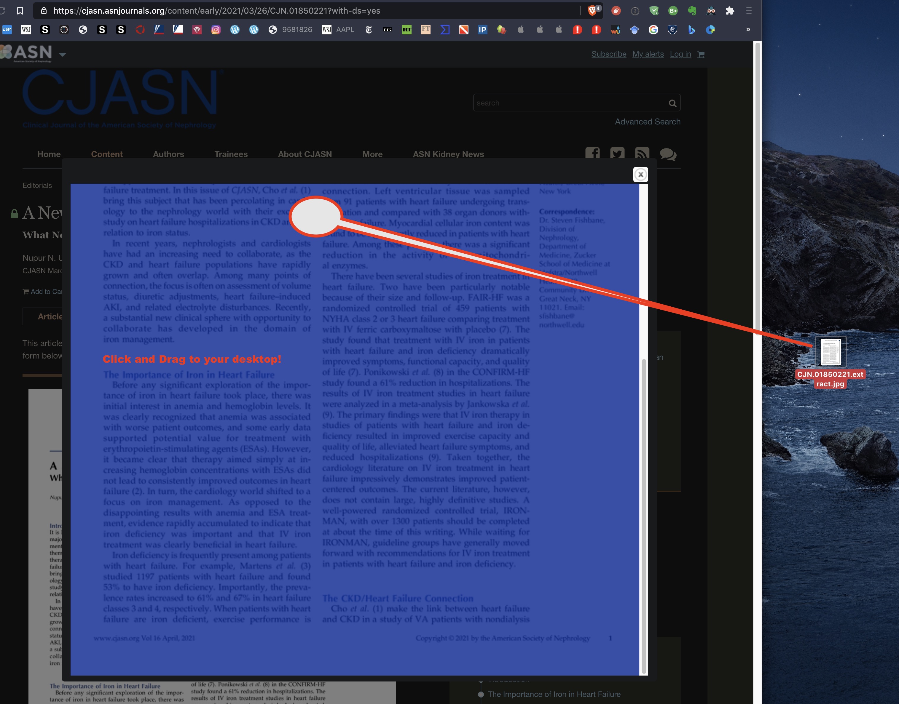This screenshot has height=704, width=899.
Task: Expand the ASN logo dropdown arrow
Action: pyautogui.click(x=62, y=55)
